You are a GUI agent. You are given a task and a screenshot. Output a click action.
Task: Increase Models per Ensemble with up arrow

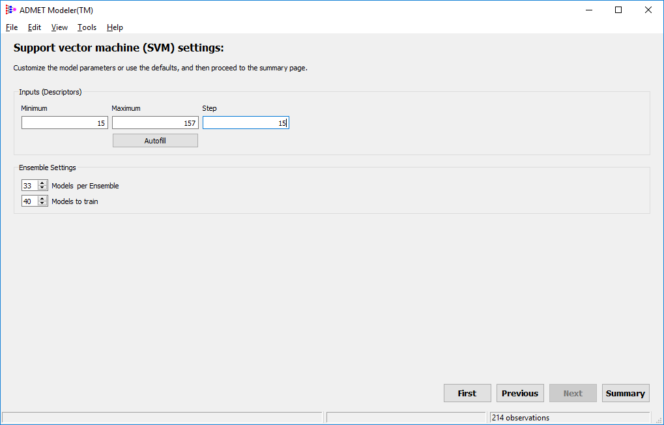pos(42,183)
